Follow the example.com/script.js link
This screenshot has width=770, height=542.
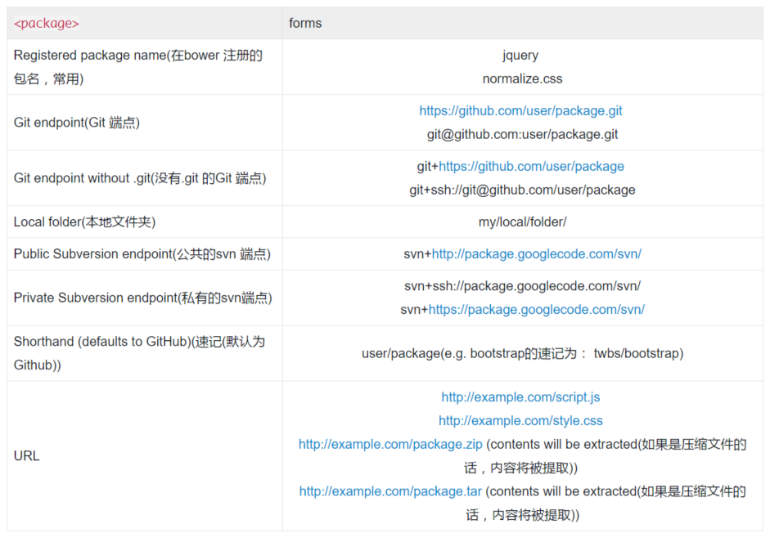[x=520, y=396]
